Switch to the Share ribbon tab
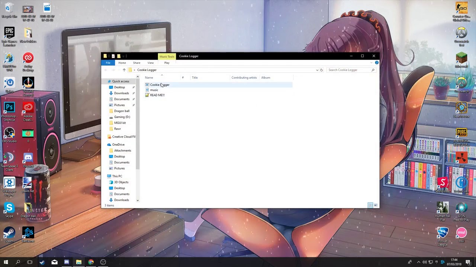 136,63
